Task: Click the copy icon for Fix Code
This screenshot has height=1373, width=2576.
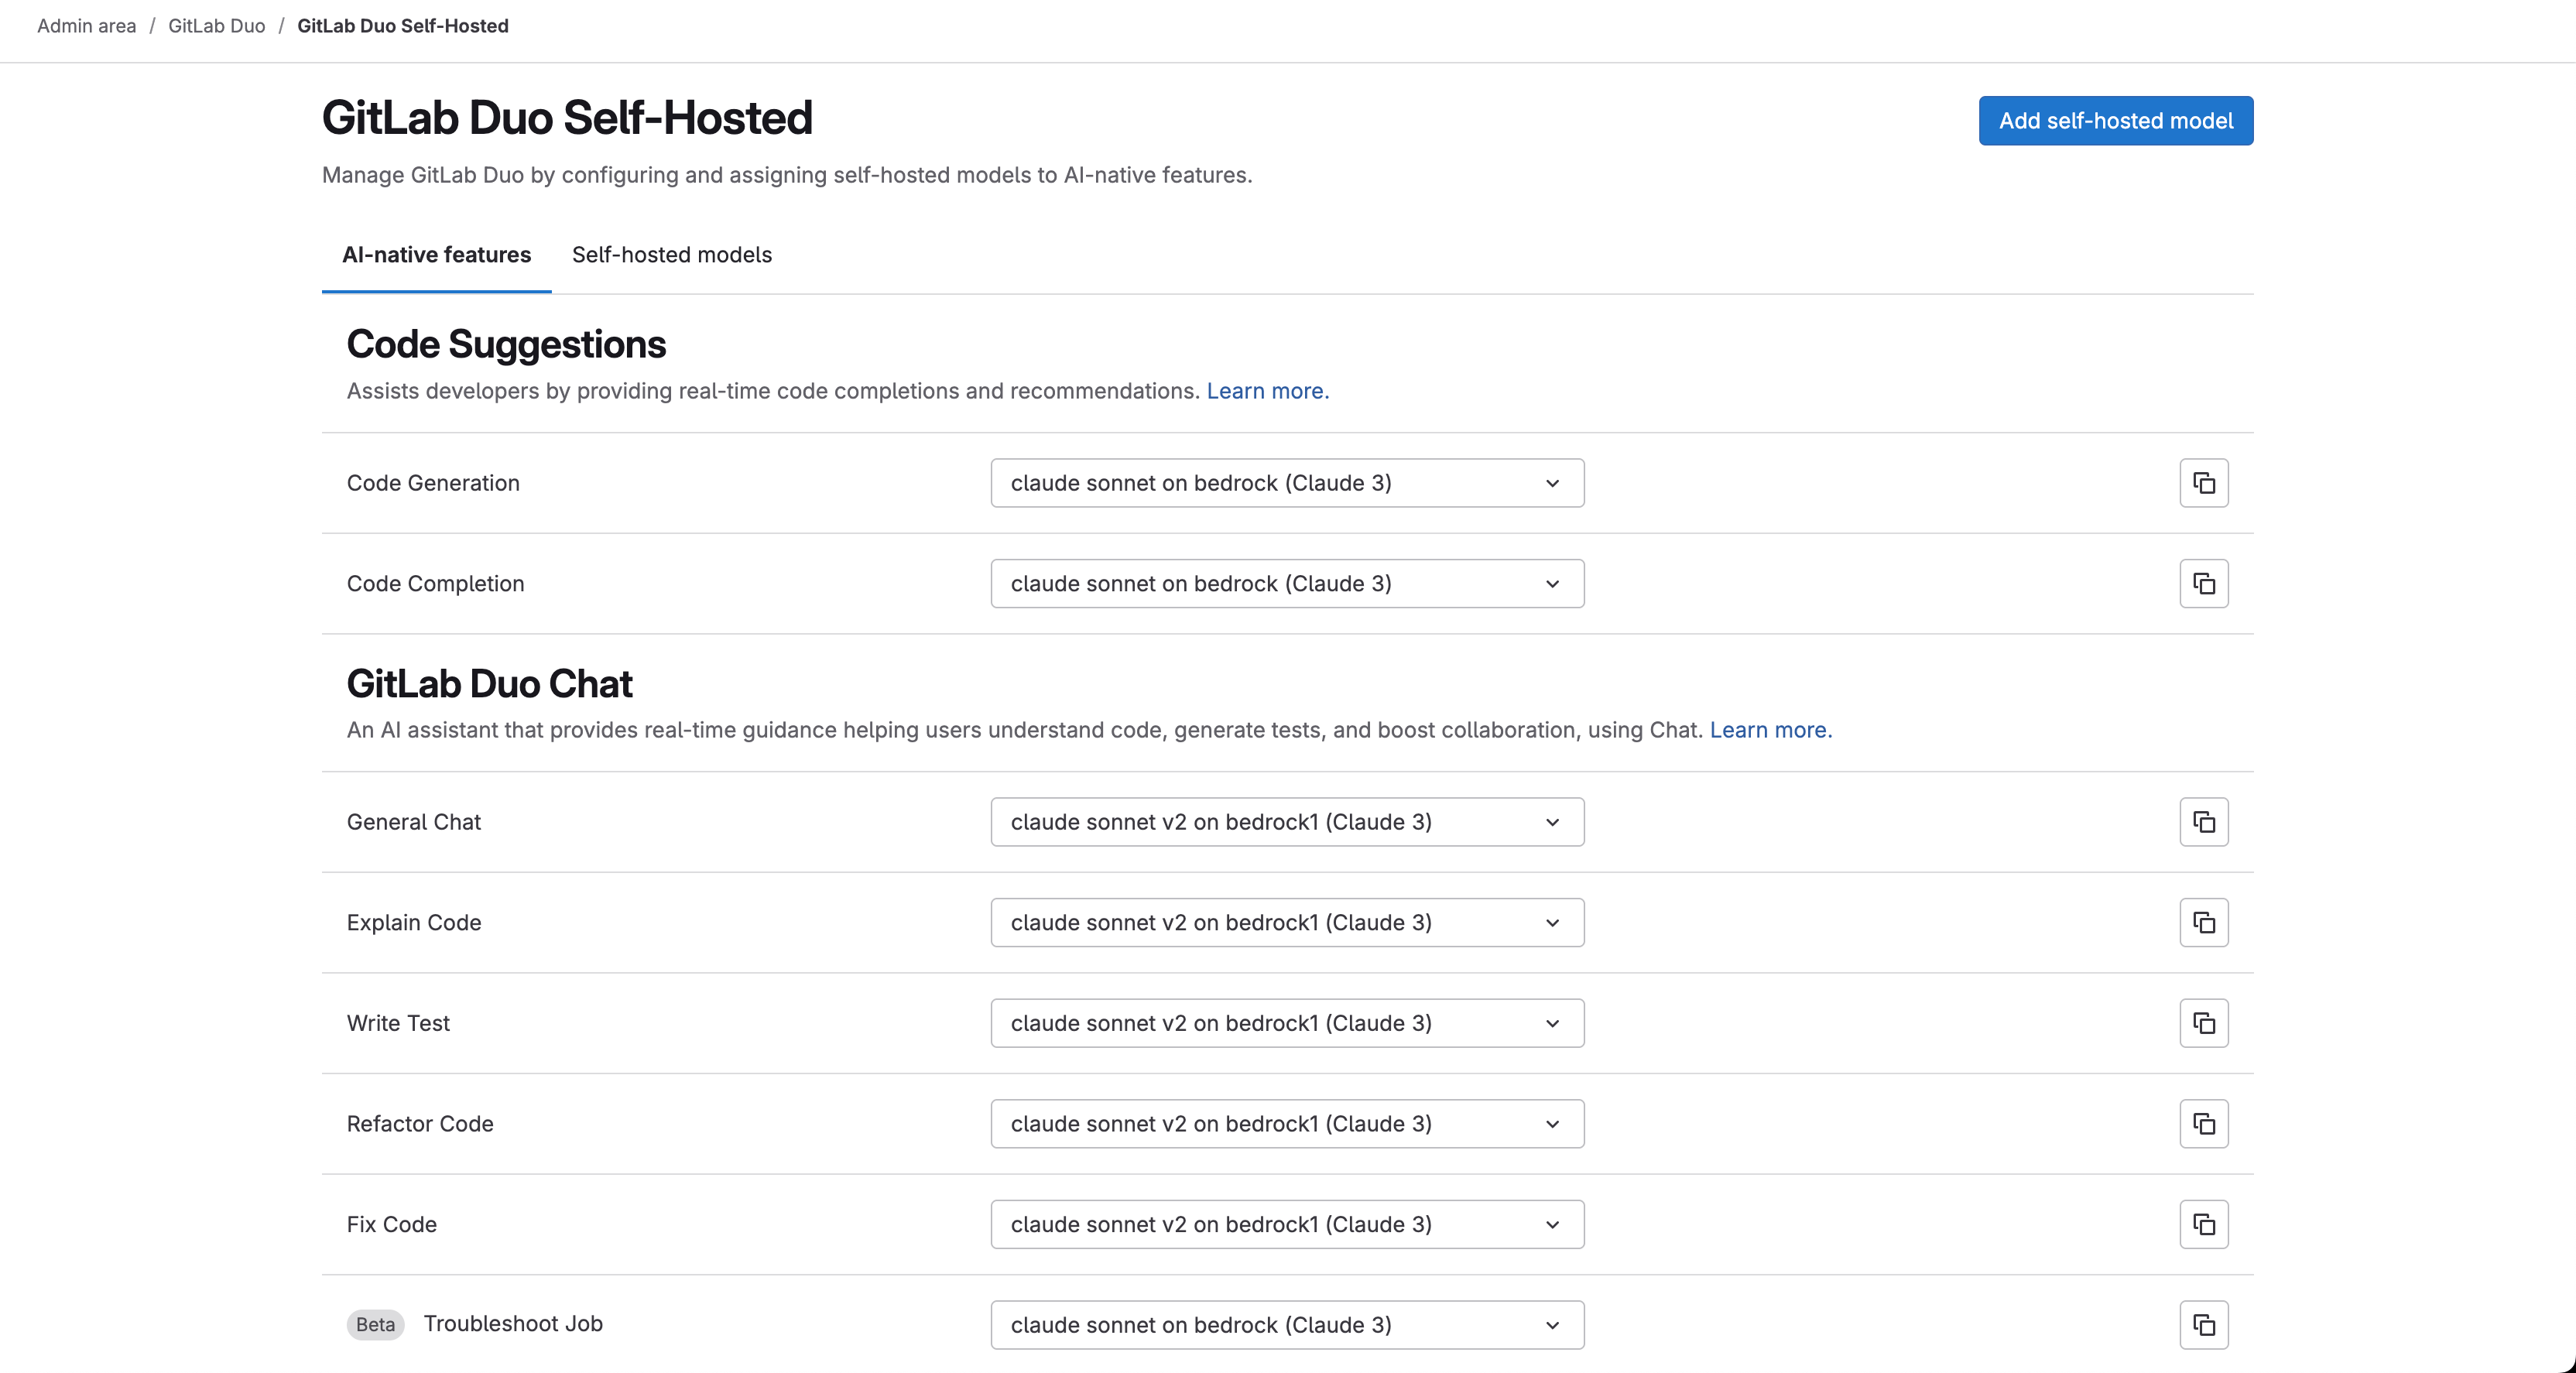Action: click(2204, 1224)
